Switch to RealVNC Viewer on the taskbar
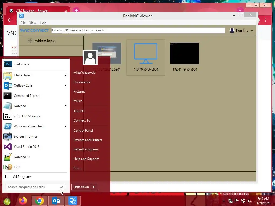Viewport: 275px width, 206px height. [73, 201]
